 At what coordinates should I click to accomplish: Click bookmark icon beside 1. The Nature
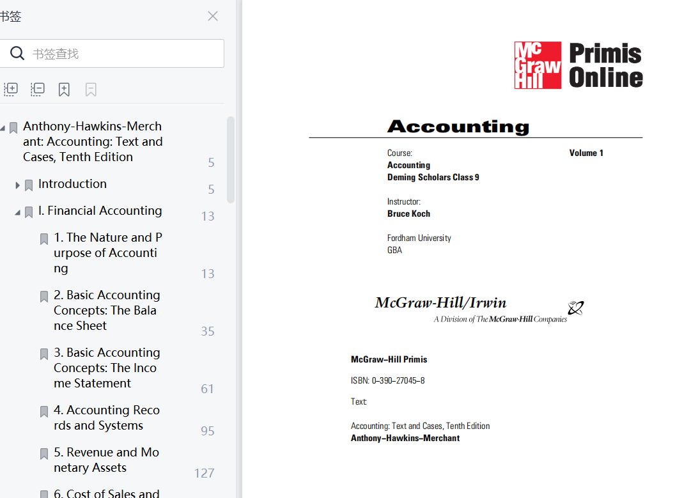(44, 239)
